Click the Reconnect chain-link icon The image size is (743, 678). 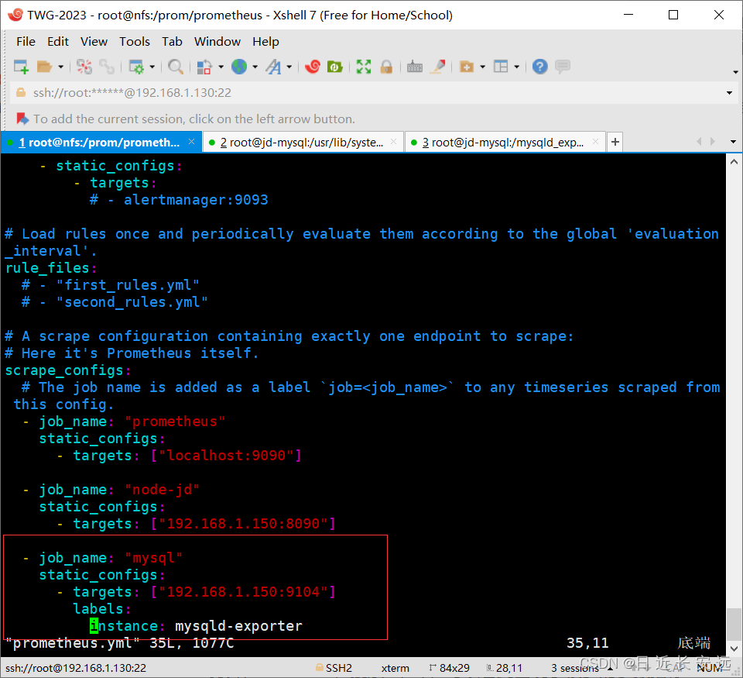[107, 67]
